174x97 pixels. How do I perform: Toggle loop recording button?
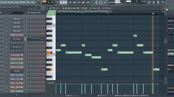pyautogui.click(x=88, y=2)
